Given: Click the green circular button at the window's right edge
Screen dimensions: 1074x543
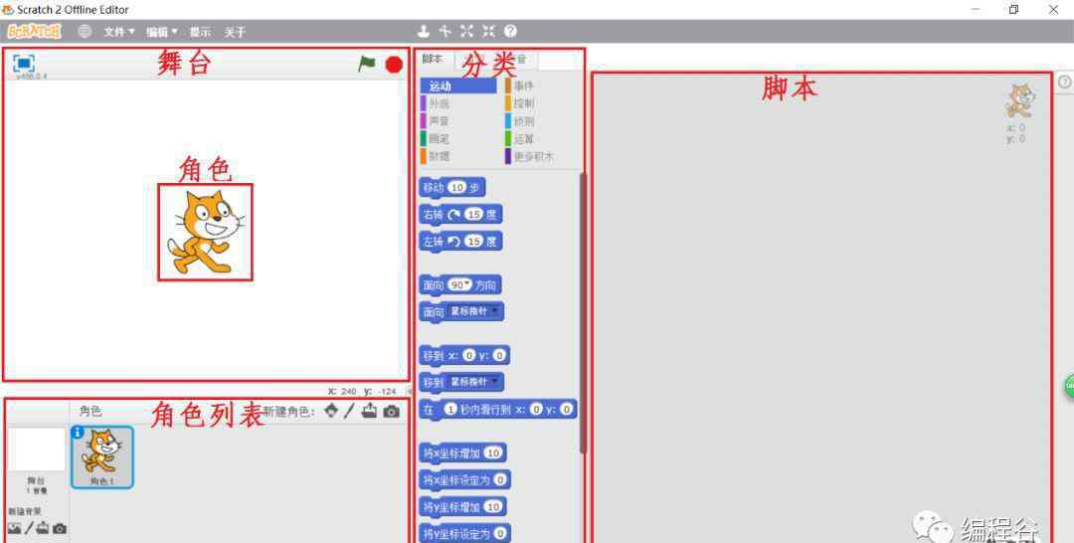Looking at the screenshot, I should [1069, 386].
